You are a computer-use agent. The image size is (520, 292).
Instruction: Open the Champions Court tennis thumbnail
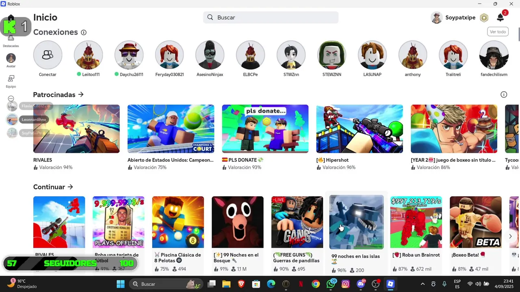pos(171,129)
